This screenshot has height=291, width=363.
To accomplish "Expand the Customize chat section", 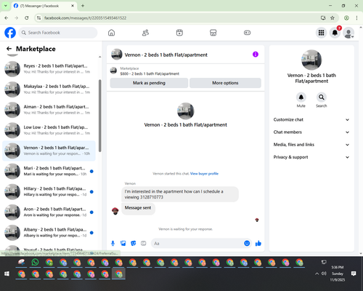I will (311, 119).
